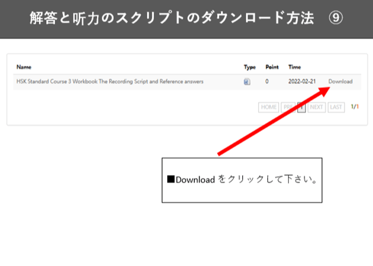This screenshot has height=266, width=373.
Task: Click the Time column header
Action: coord(295,67)
